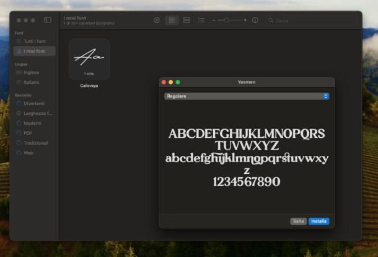Select the Calloveya font thumbnail
Screen dimensions: 378x257
pos(89,59)
